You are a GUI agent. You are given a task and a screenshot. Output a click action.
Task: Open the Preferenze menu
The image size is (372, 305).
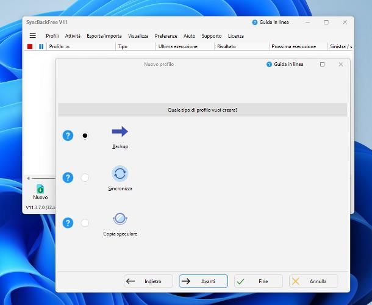166,36
